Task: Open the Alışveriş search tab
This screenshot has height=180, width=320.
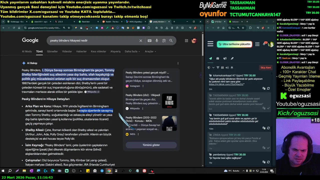Action: click(115, 51)
